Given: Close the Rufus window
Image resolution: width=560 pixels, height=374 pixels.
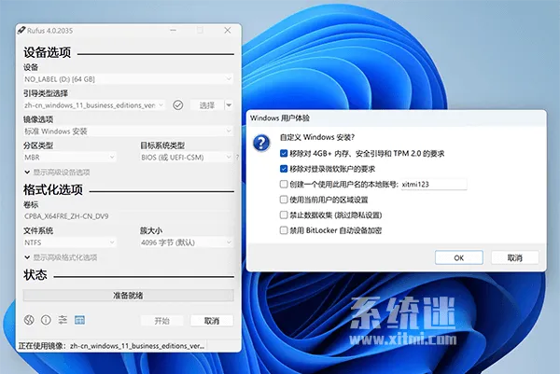Looking at the screenshot, I should [228, 31].
